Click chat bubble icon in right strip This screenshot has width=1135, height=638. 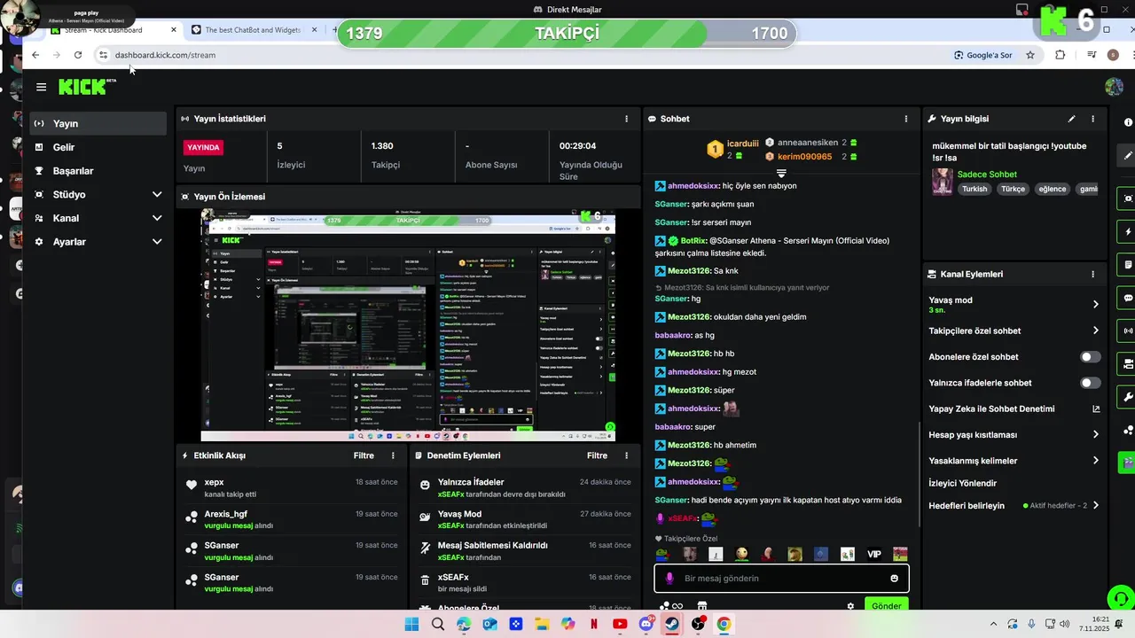click(1127, 298)
